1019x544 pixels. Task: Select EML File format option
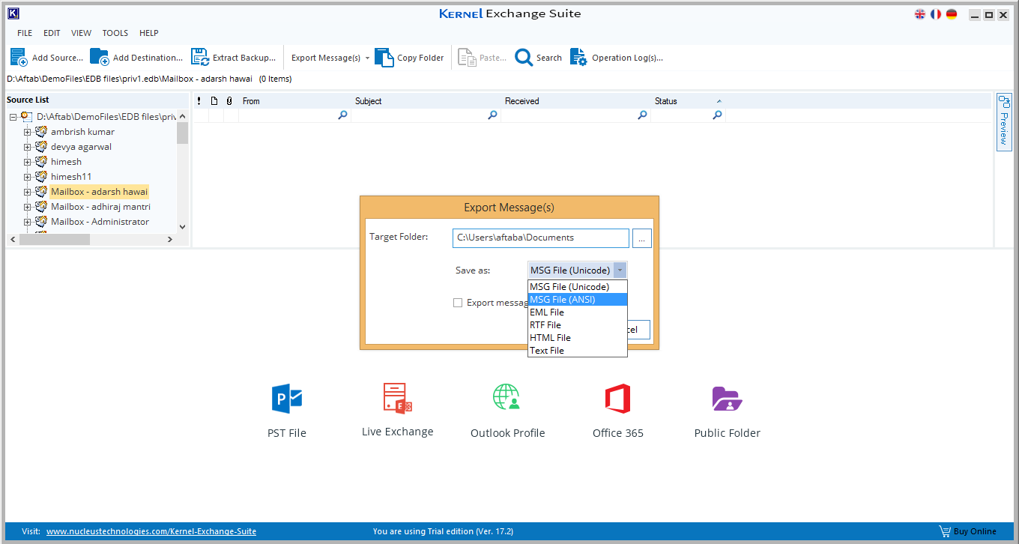coord(578,312)
